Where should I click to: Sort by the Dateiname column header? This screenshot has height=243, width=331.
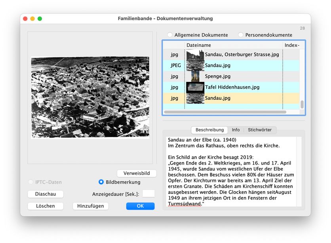coord(234,45)
